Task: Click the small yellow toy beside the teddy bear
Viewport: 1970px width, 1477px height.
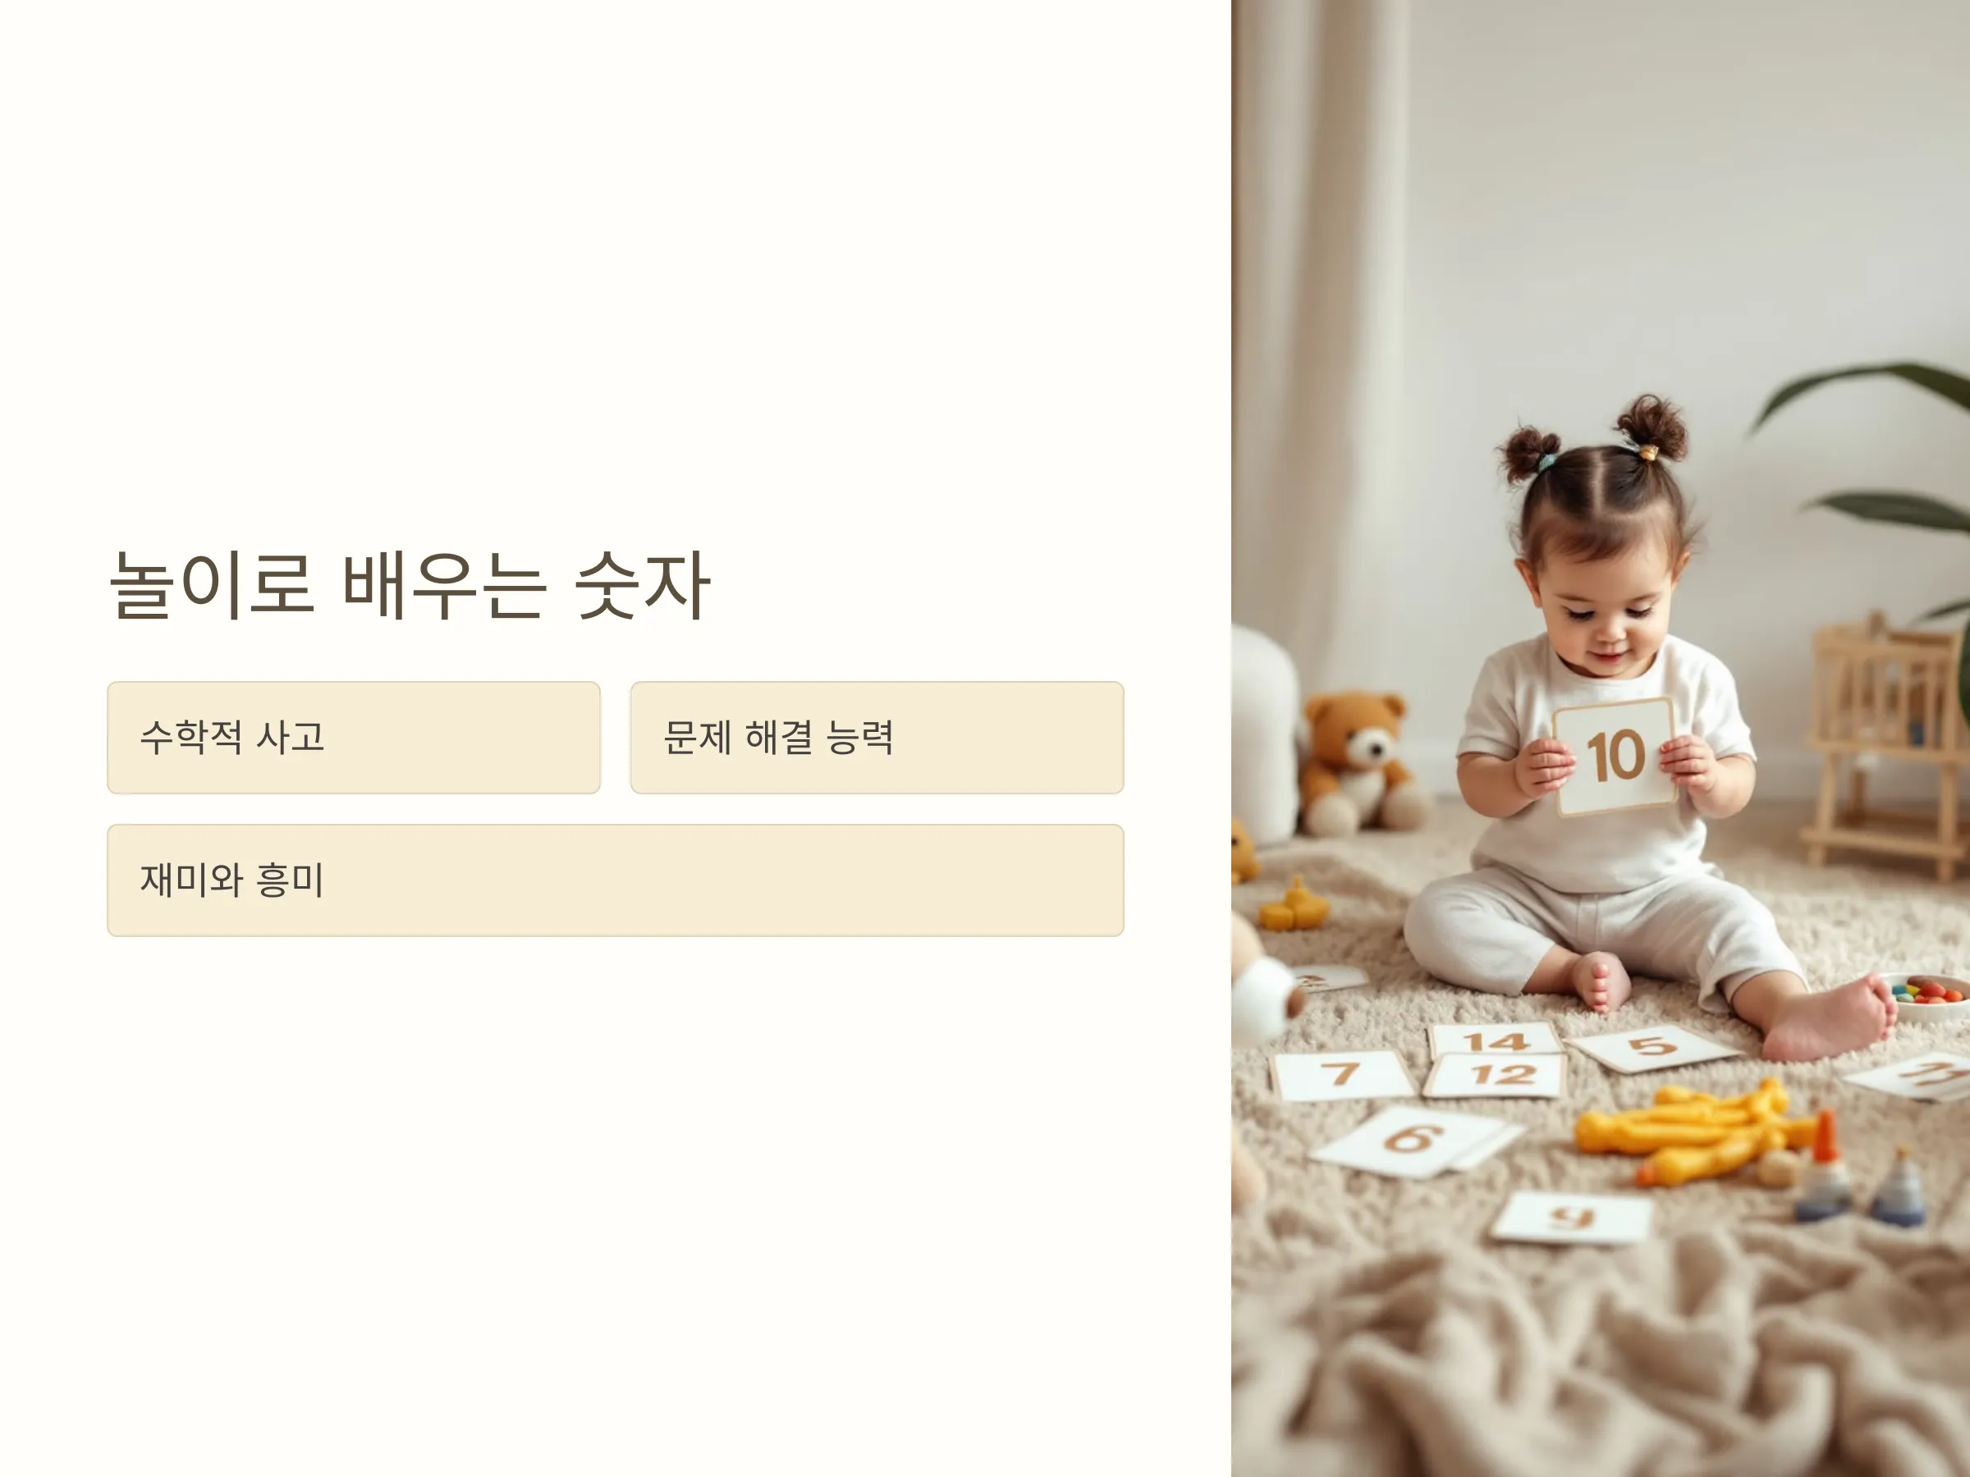Action: point(1293,907)
